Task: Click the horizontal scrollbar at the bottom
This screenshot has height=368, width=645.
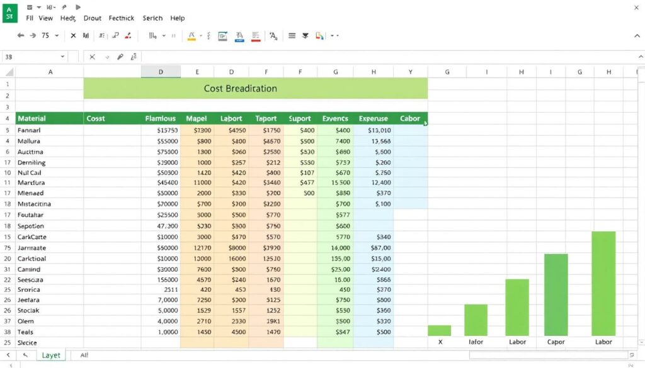Action: coord(549,355)
